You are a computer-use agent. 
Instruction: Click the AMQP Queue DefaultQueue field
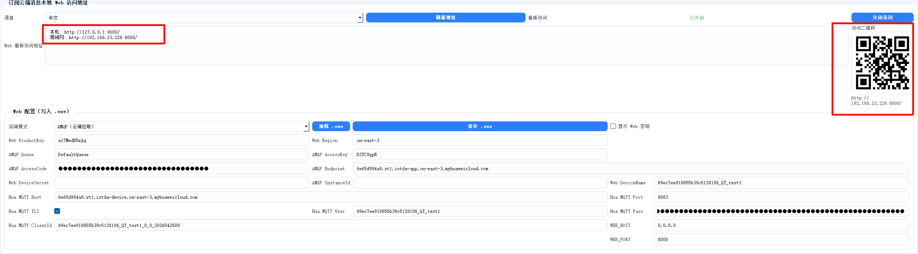tap(182, 155)
